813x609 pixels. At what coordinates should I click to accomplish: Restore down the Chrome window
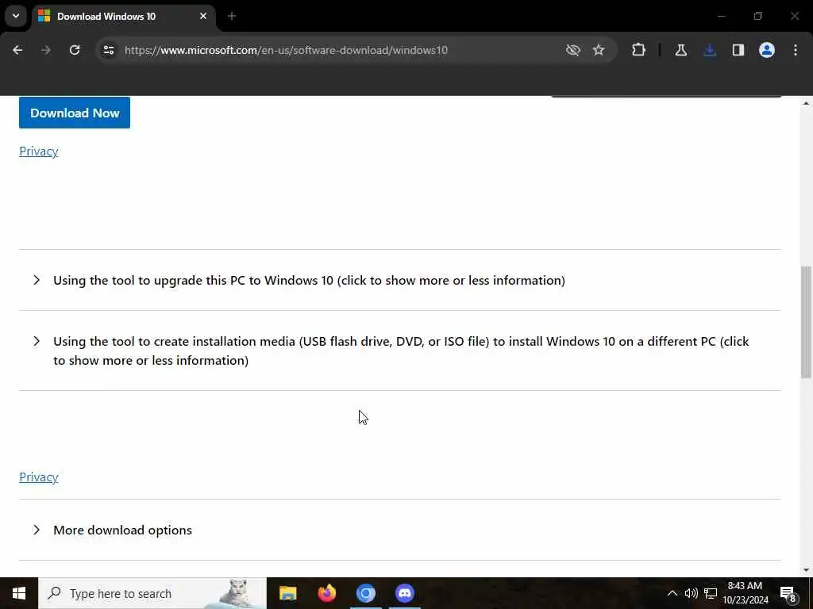click(x=758, y=16)
